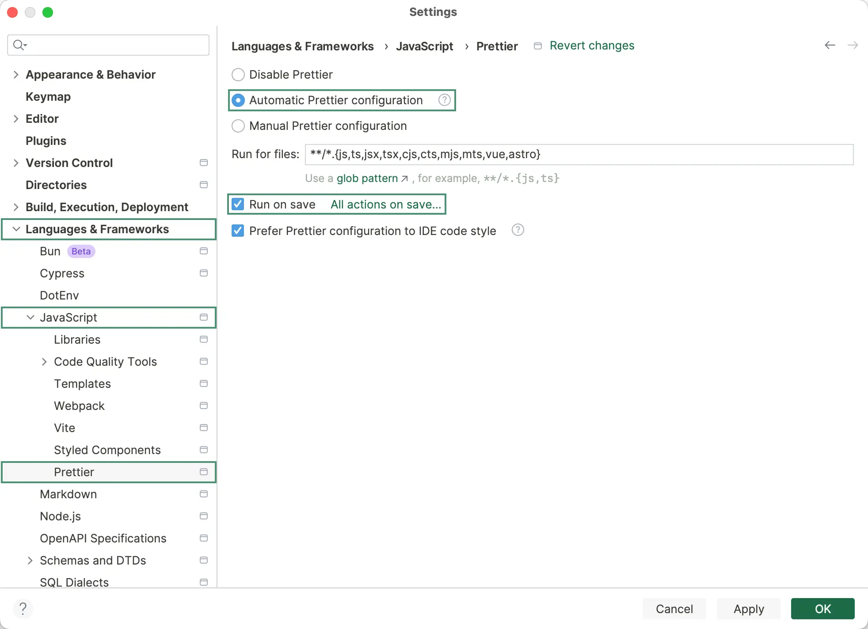Toggle Prefer Prettier configuration to IDE code style

pyautogui.click(x=238, y=231)
